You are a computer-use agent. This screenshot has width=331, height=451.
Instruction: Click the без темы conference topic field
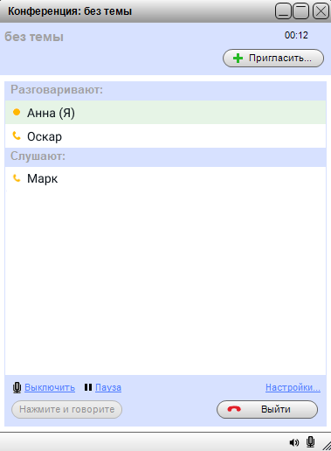(x=34, y=37)
